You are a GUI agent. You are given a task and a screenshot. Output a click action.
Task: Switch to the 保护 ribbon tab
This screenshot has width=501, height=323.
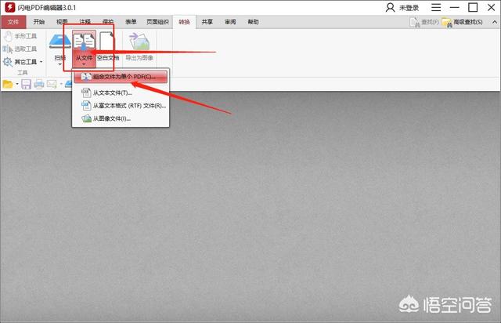(108, 22)
